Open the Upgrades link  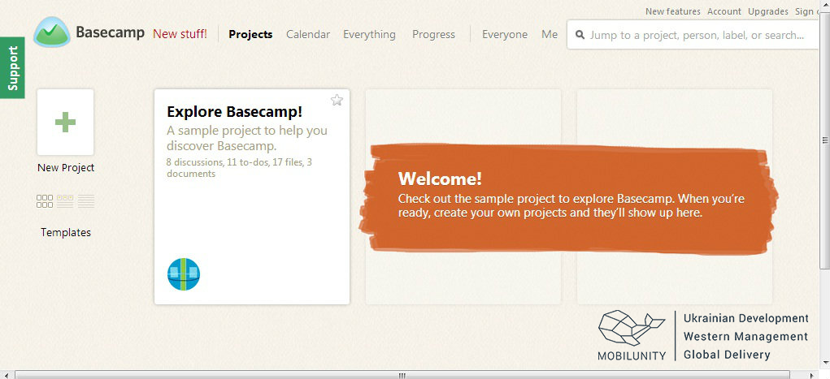[768, 11]
